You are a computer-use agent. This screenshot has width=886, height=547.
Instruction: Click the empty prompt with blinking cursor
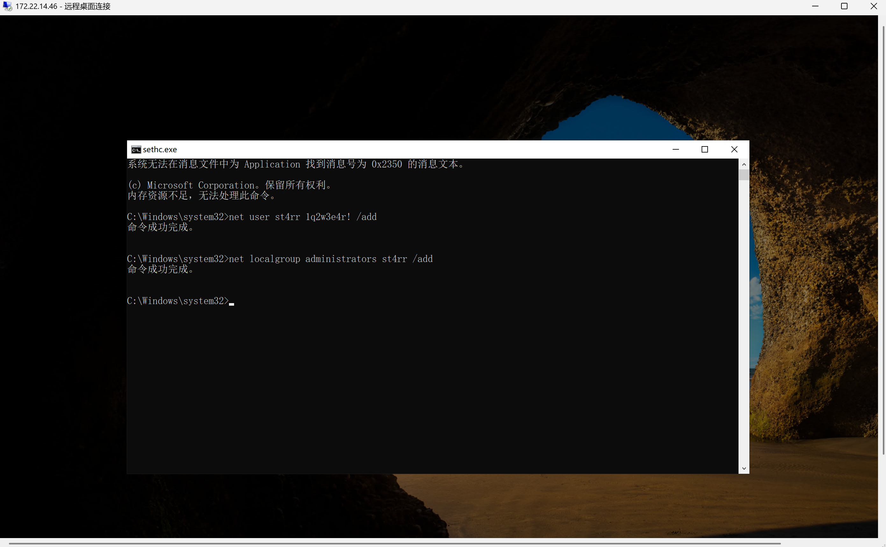pos(181,301)
